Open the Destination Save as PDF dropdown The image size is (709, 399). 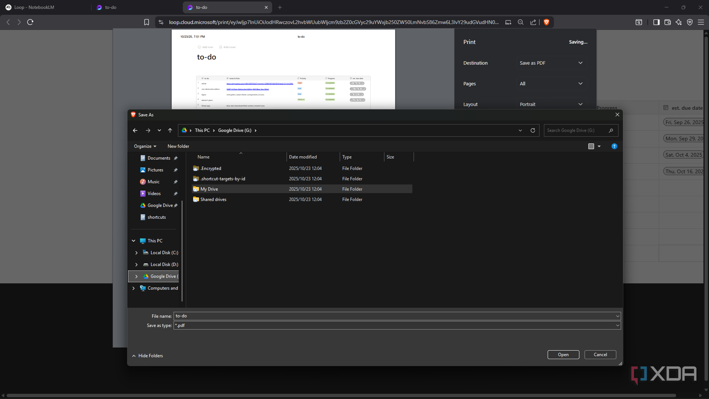pos(551,63)
